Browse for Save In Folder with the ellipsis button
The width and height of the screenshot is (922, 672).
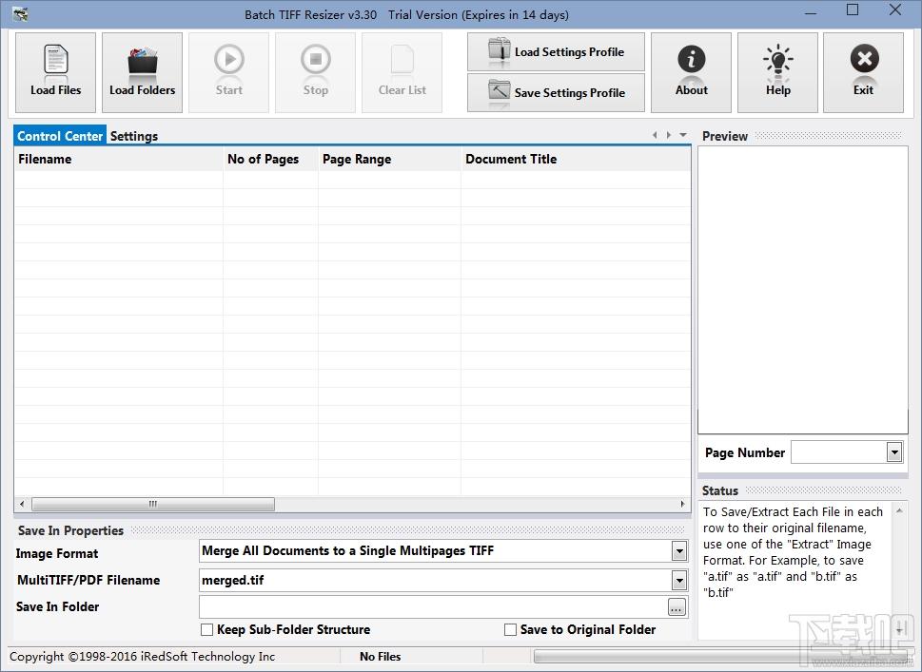tap(677, 607)
